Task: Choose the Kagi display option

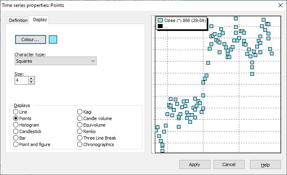Action: [79, 112]
